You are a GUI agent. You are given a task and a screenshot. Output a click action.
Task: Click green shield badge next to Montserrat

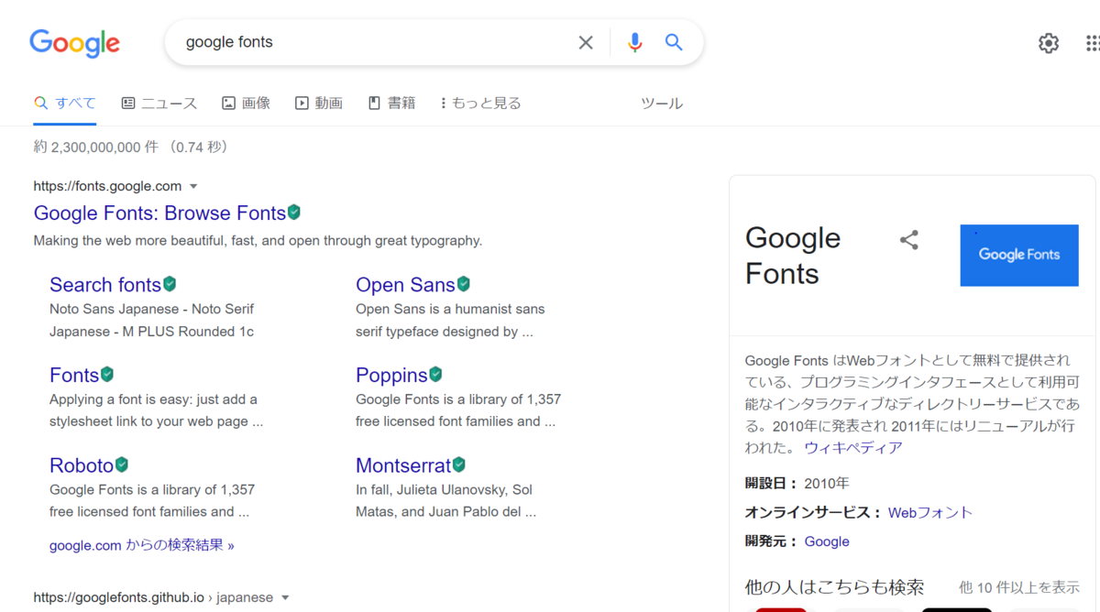459,464
